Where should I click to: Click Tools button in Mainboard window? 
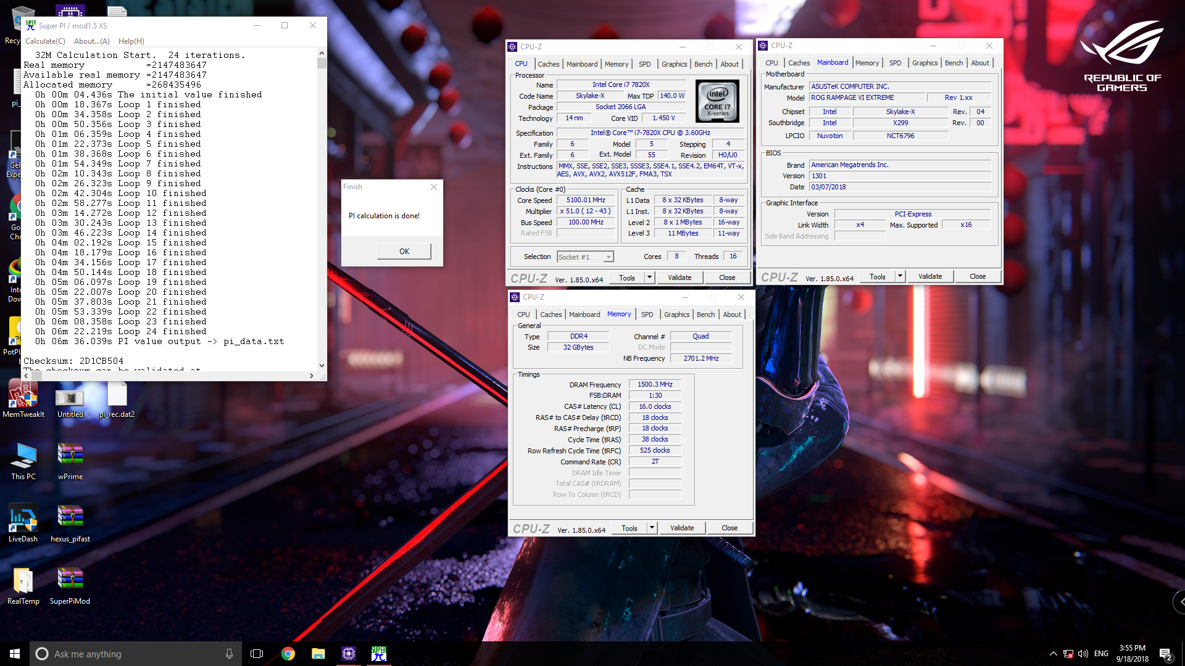(877, 276)
